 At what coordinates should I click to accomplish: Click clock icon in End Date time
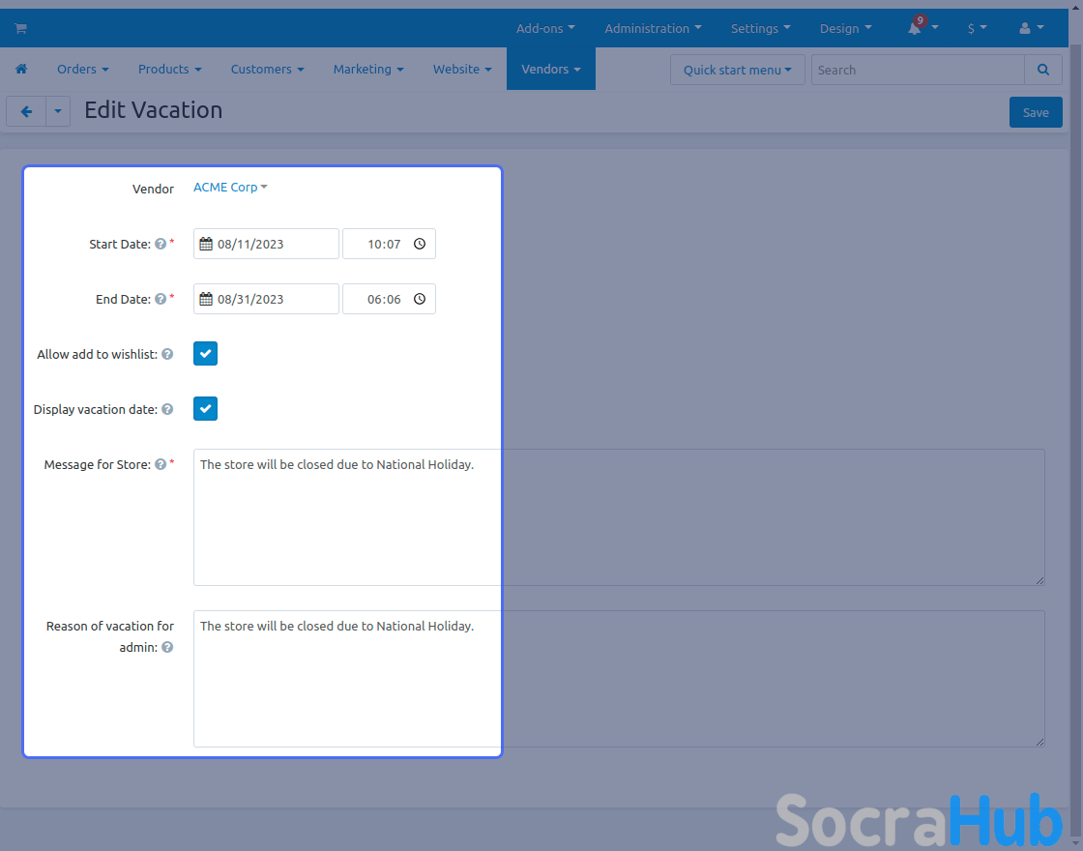[420, 300]
